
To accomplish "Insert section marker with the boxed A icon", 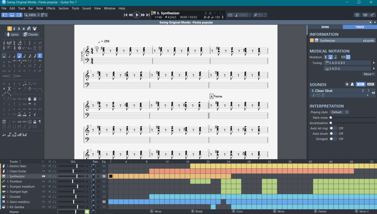I will (x=30, y=122).
